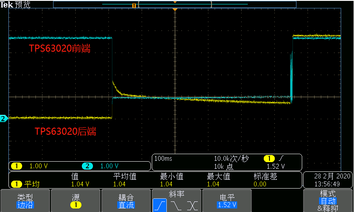Viewport: 354px width, 212px height.
Task: Click the highlighted 边沿 trigger type value
Action: coord(25,205)
